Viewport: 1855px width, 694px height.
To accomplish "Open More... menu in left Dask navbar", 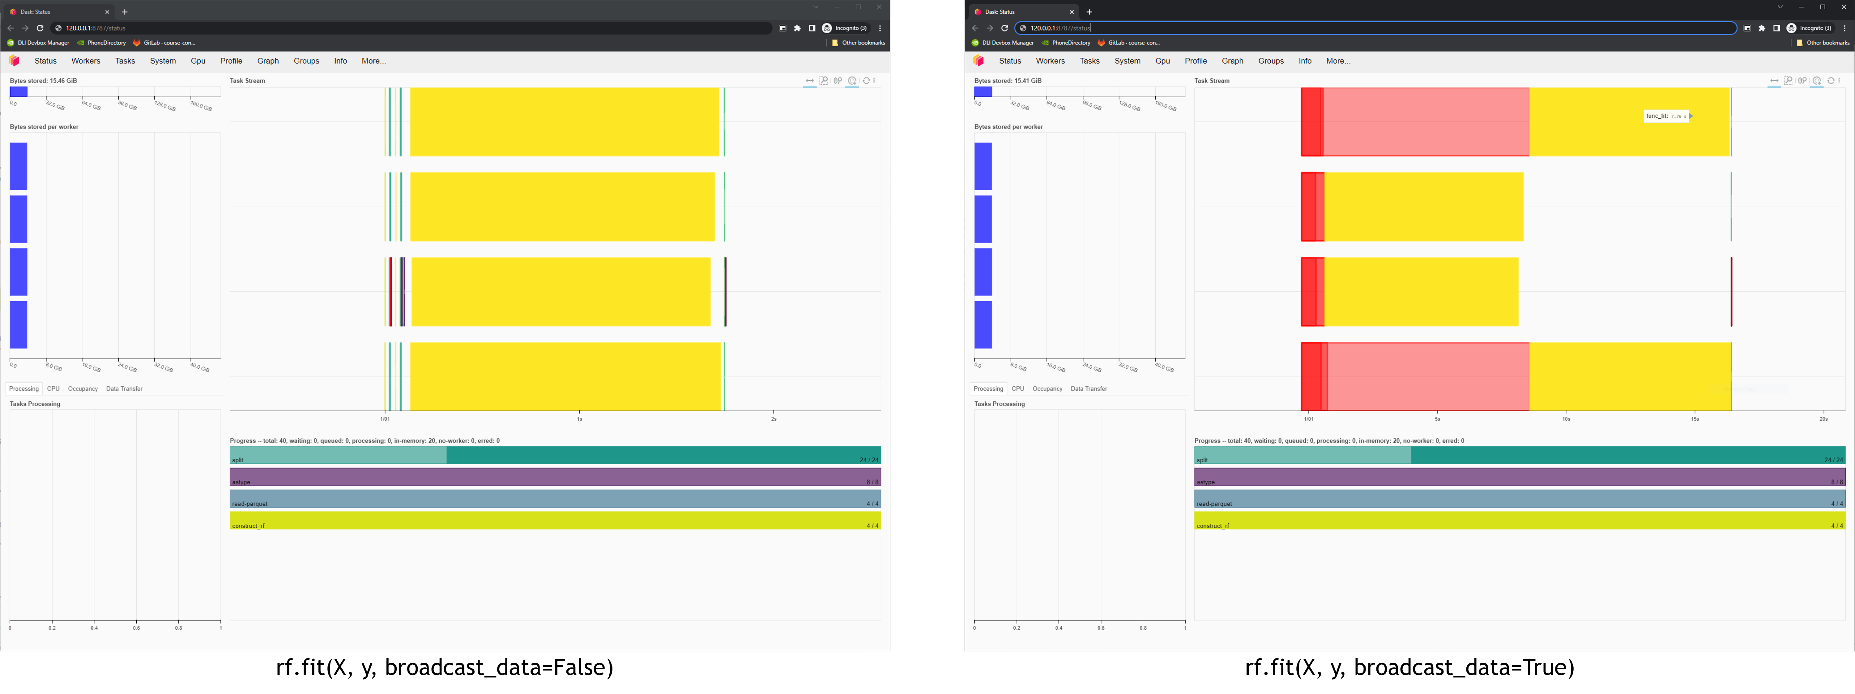I will coord(374,61).
